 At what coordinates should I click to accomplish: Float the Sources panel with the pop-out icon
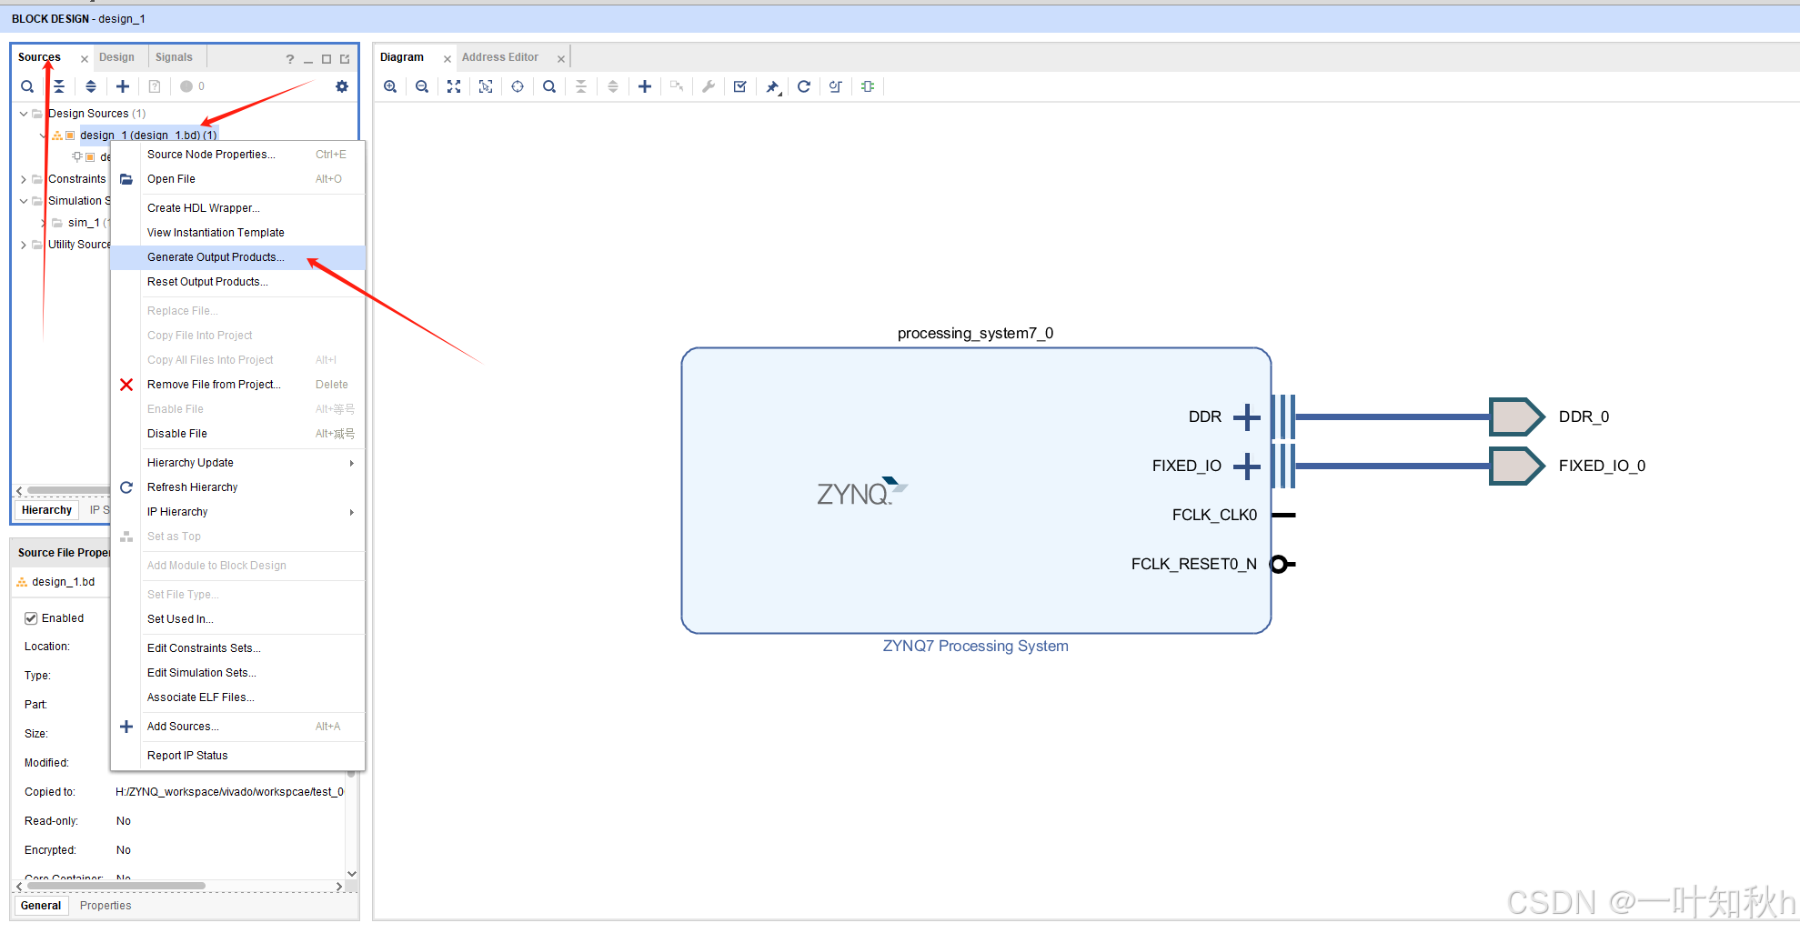(345, 59)
